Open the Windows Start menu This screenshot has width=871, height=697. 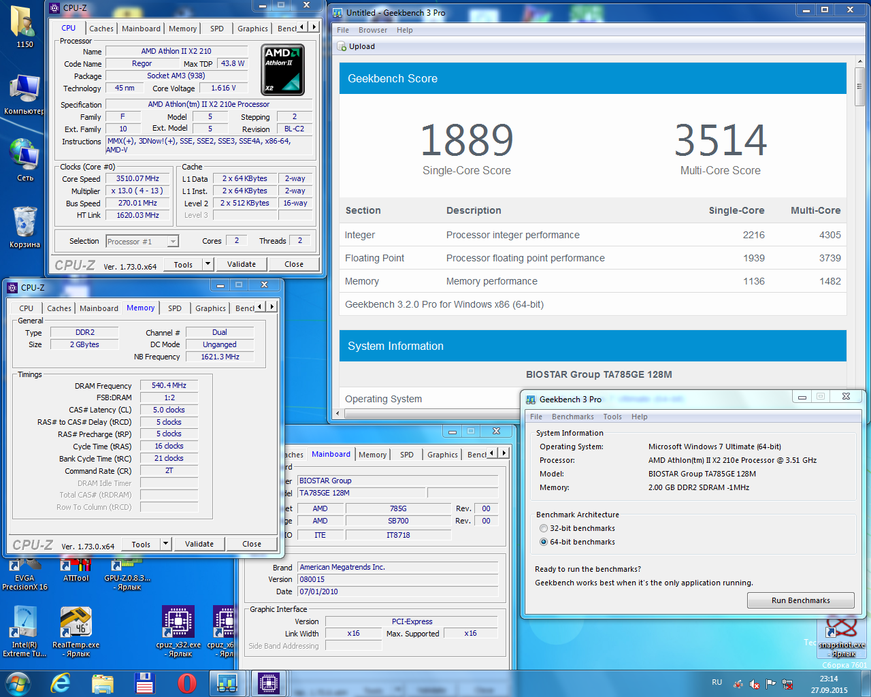pos(18,683)
